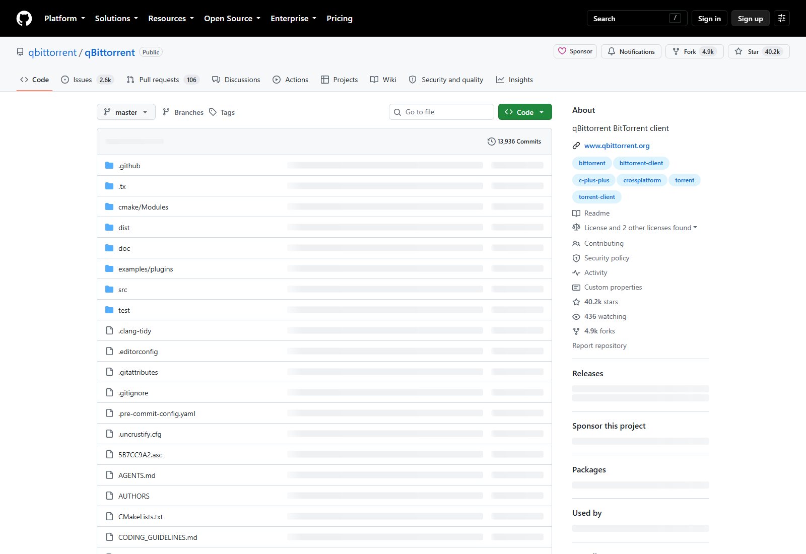Click the cmake/Modules folder icon
This screenshot has width=806, height=554.
[109, 206]
